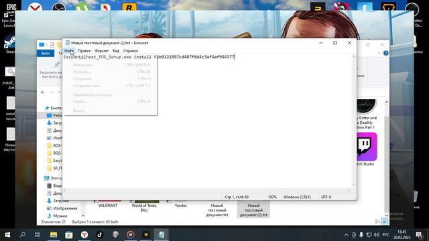Choose Открыть... in the Файл menu
The width and height of the screenshot is (429, 241).
click(x=111, y=72)
